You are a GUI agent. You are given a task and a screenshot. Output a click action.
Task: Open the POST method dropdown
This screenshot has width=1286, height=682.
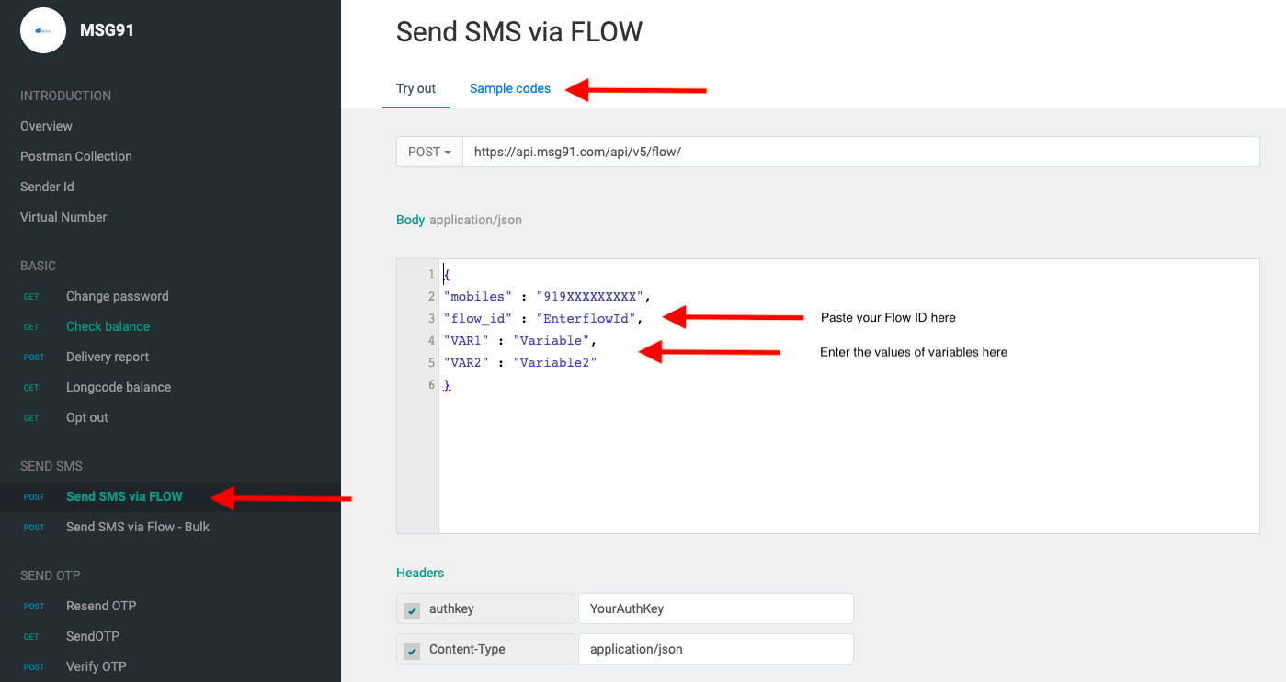(x=429, y=152)
